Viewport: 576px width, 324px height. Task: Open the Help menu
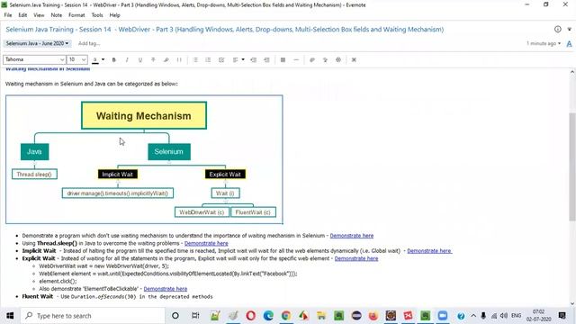coord(114,15)
